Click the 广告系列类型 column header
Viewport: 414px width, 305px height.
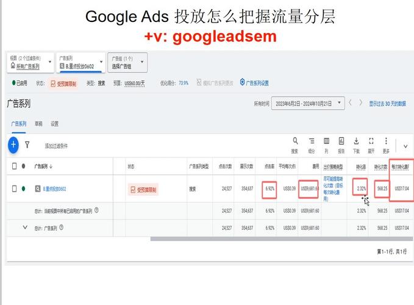tap(199, 167)
